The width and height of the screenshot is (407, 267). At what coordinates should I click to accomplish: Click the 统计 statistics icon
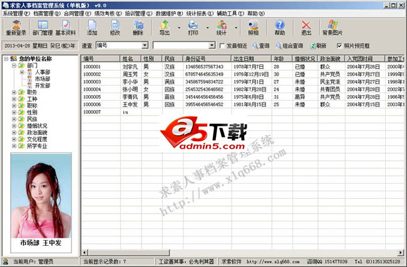222,28
